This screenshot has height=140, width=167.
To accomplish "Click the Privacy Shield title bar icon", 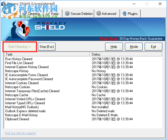I will tap(3, 4).
